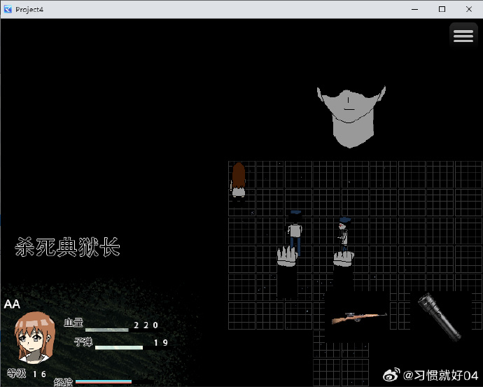483x387 pixels.
Task: Click the left gray spiked hand
Action: (x=287, y=256)
